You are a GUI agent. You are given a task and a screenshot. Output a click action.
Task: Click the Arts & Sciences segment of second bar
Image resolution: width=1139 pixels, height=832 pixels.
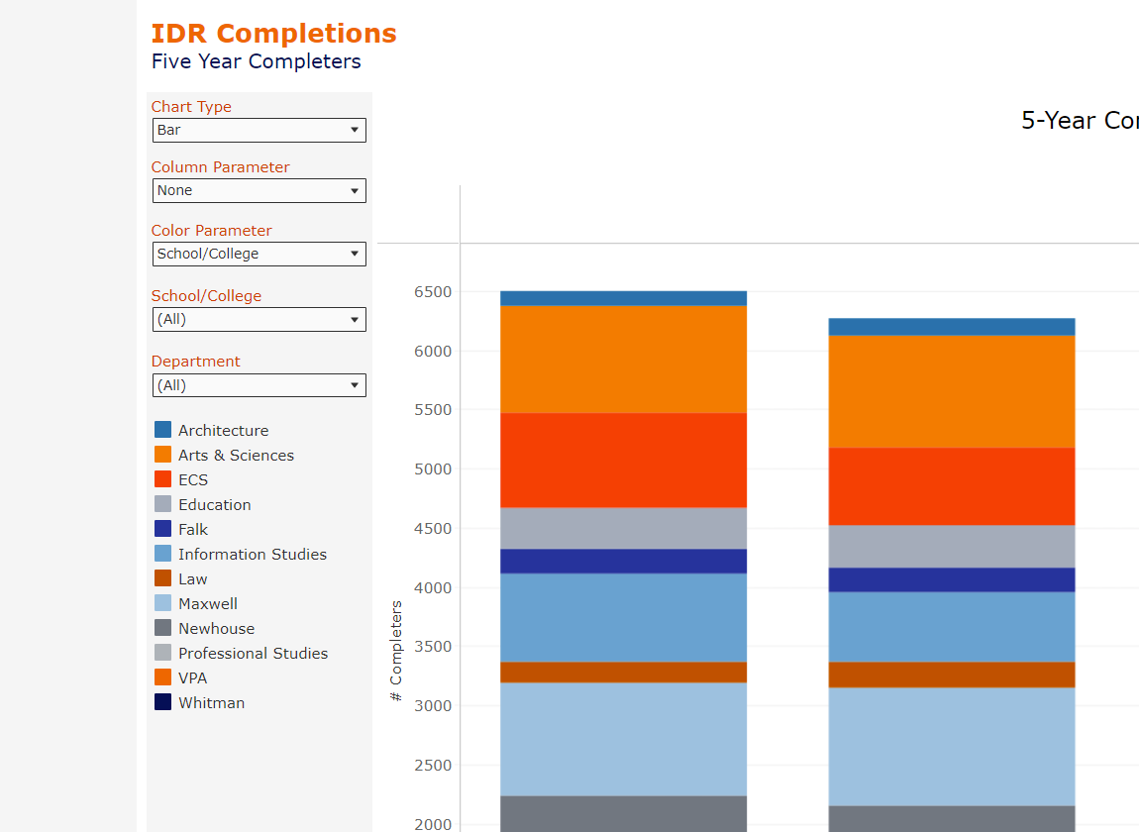952,391
